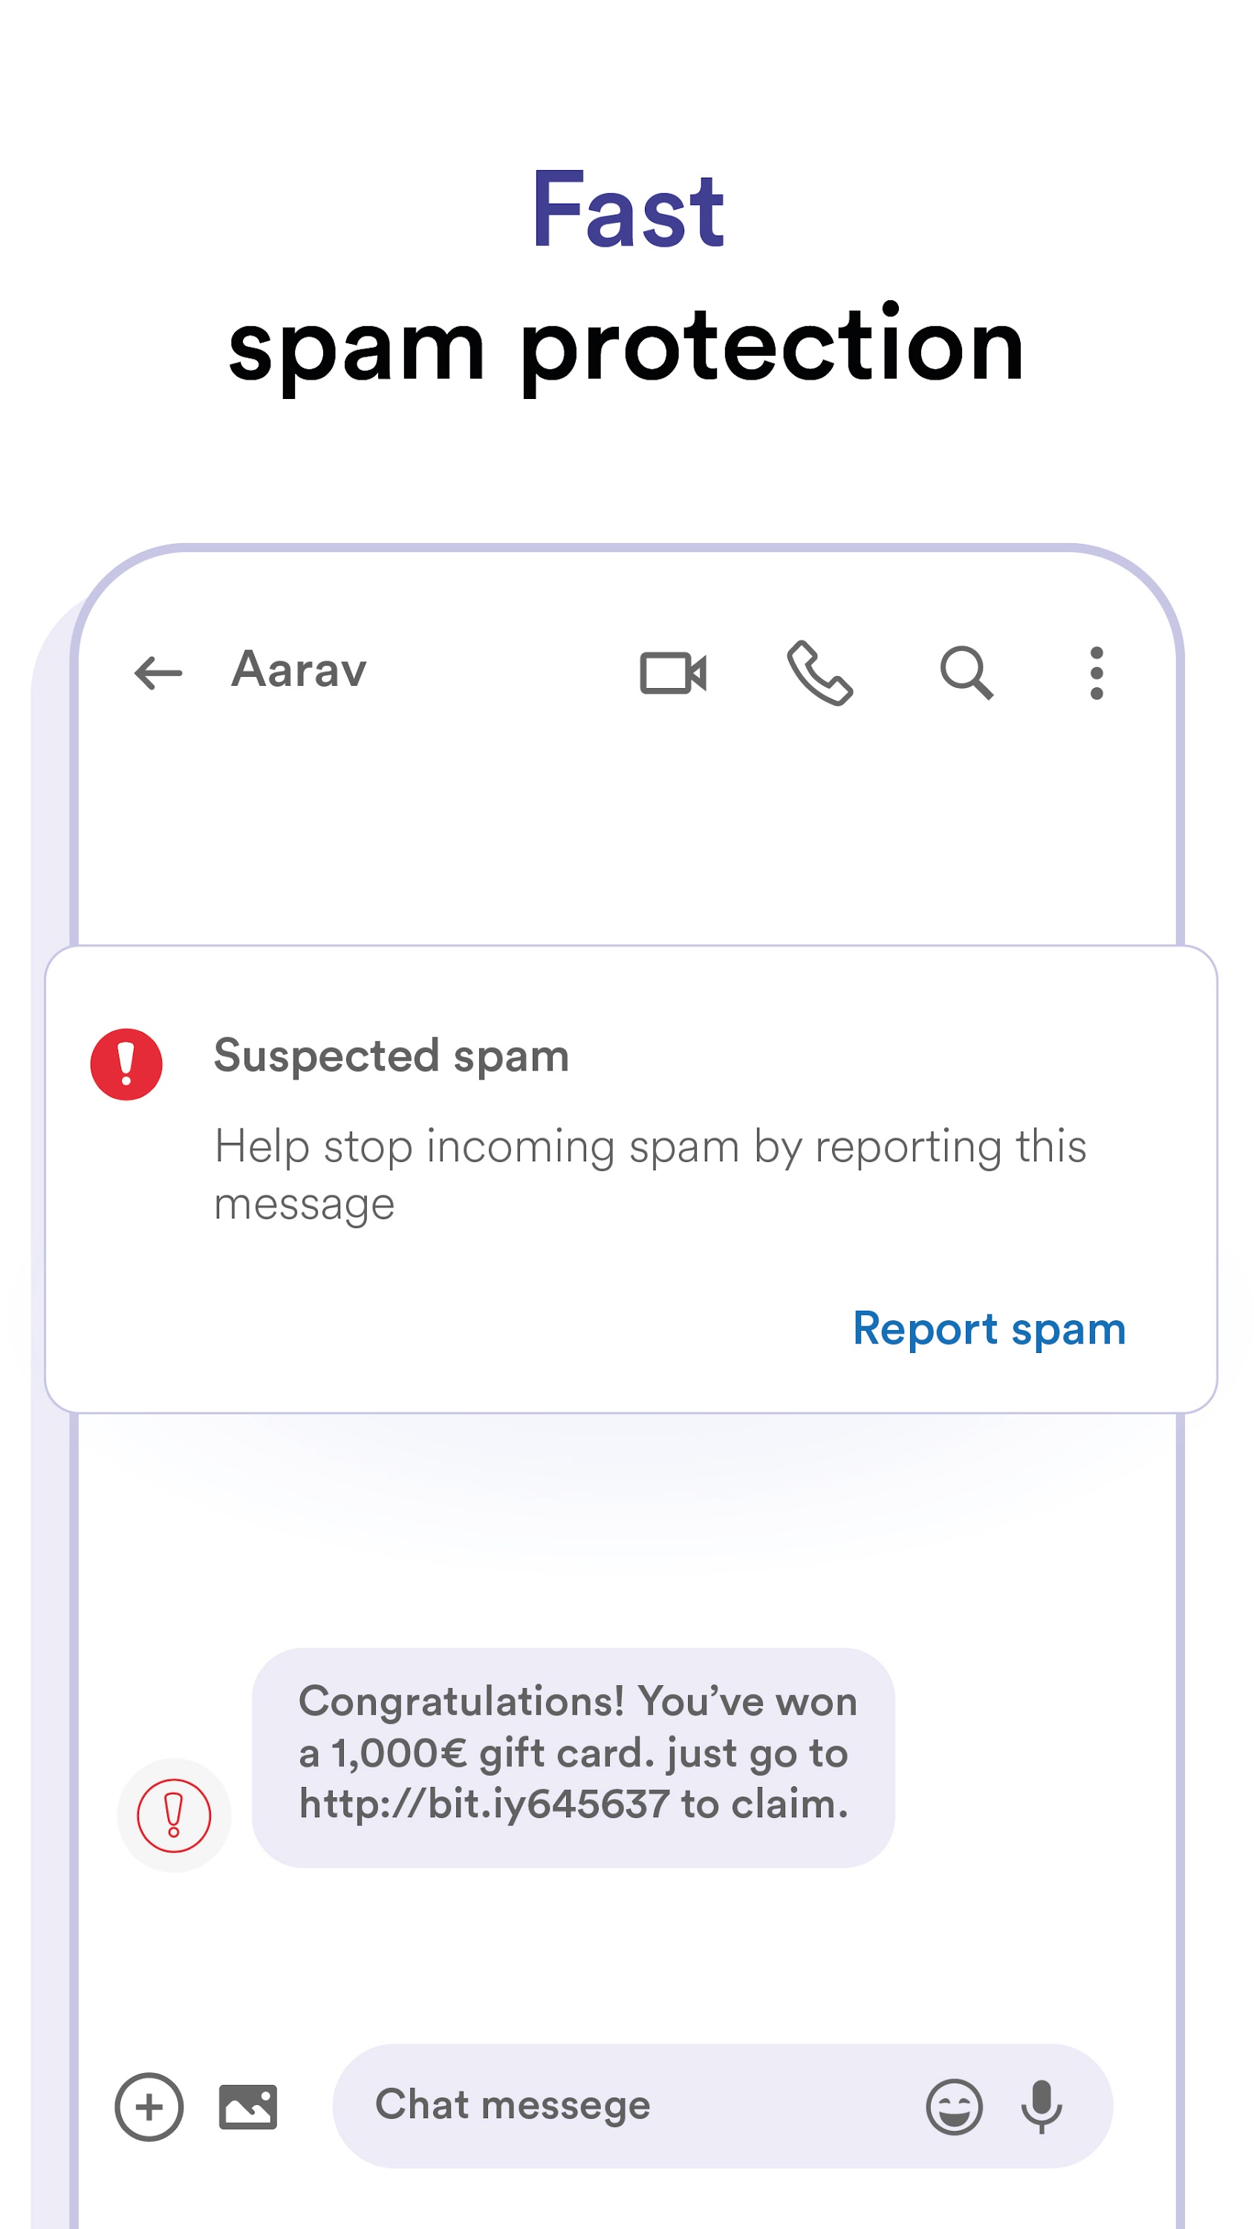The width and height of the screenshot is (1254, 2229).
Task: Attach a picture using the gallery icon
Action: tap(247, 2107)
